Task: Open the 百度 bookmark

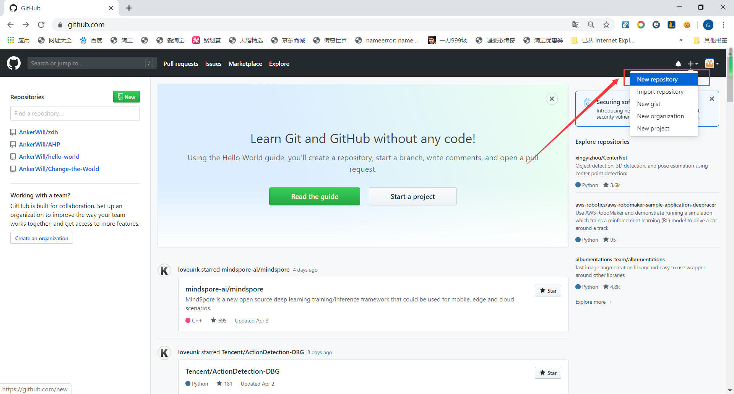Action: coord(91,40)
